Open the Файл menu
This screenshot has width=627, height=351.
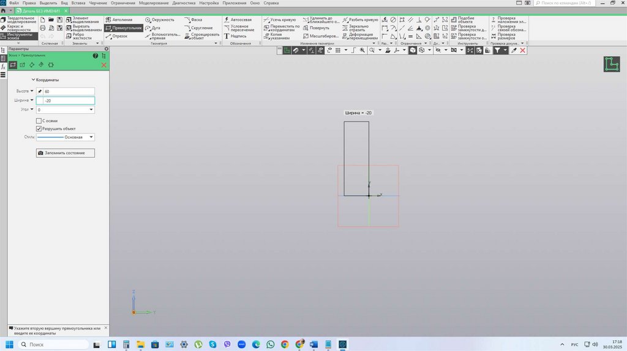pos(13,3)
